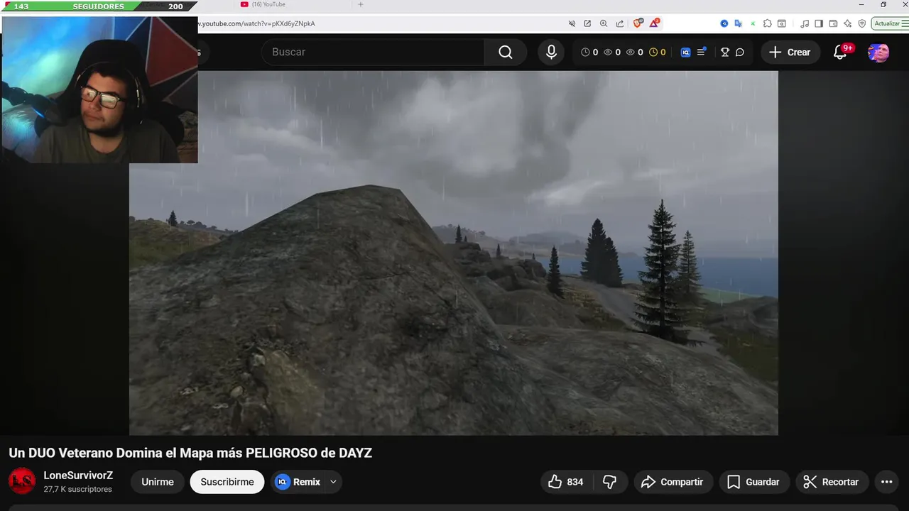Screen dimensions: 909x511
Task: Open Brave Shields lion icon
Action: [x=638, y=23]
